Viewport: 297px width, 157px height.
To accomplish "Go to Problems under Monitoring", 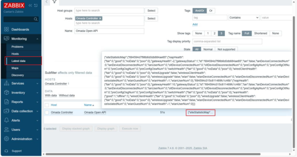I will 17,47.
